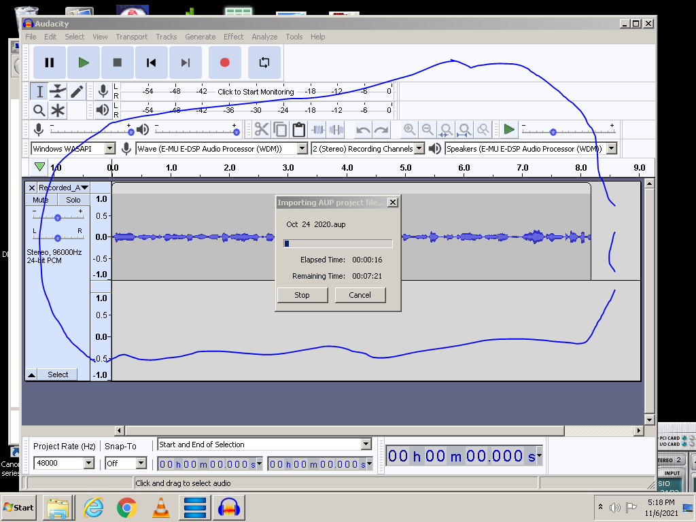Image resolution: width=696 pixels, height=522 pixels.
Task: Close the Recorded_A track with X
Action: pos(31,188)
